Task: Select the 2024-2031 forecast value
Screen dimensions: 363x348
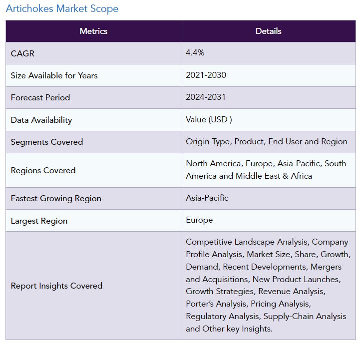Action: [206, 97]
